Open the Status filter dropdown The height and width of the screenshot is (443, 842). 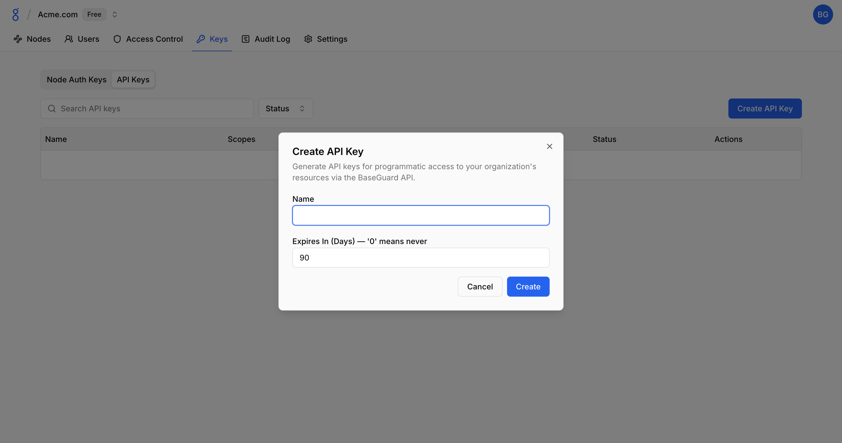pos(285,109)
